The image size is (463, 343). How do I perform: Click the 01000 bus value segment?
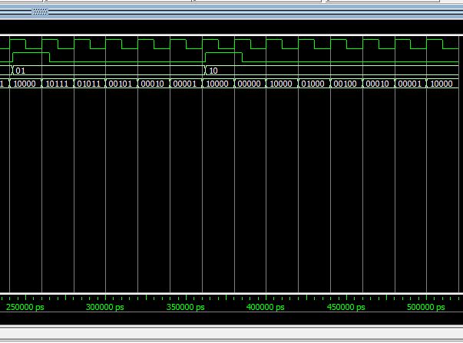tap(313, 84)
